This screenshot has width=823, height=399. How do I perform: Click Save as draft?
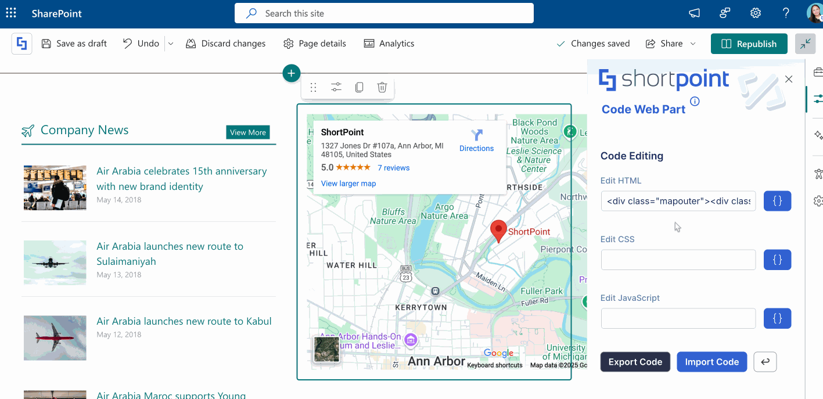coord(74,44)
